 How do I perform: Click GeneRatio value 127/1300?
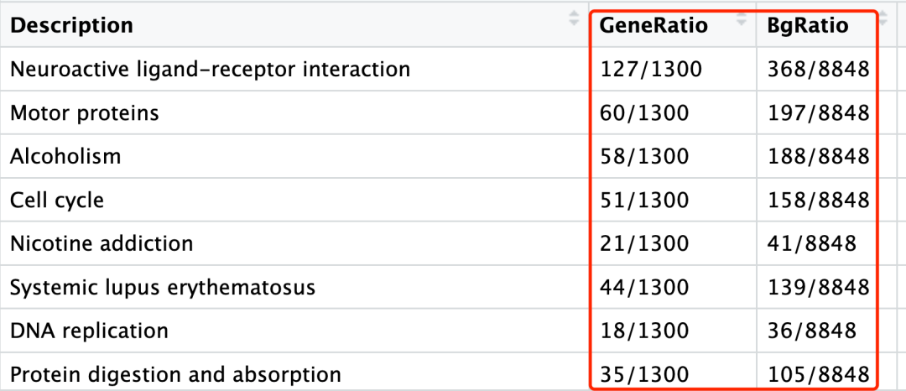click(x=651, y=69)
